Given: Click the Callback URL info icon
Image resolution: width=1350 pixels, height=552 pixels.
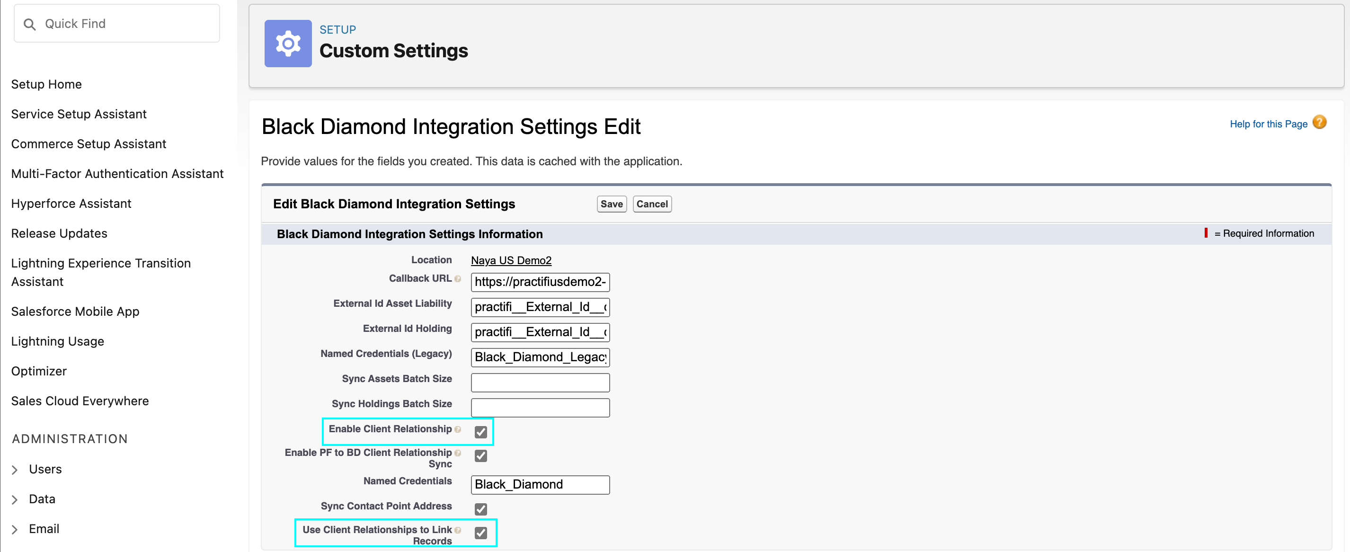Looking at the screenshot, I should tap(458, 279).
